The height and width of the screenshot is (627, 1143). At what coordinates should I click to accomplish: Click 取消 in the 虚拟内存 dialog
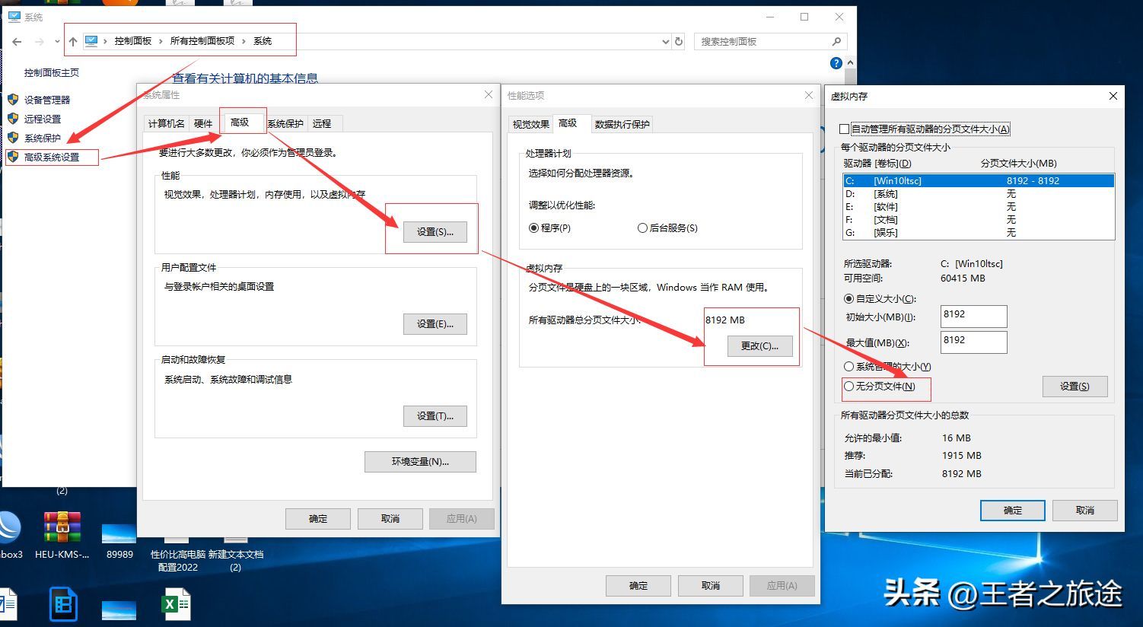click(1084, 510)
